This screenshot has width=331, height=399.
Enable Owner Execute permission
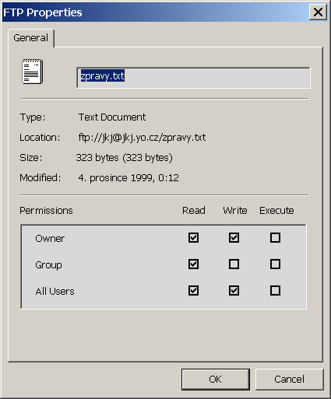coord(275,237)
